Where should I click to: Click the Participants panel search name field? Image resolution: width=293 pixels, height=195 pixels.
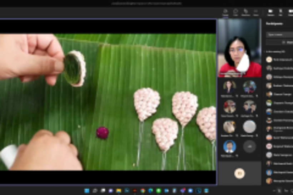point(279,35)
